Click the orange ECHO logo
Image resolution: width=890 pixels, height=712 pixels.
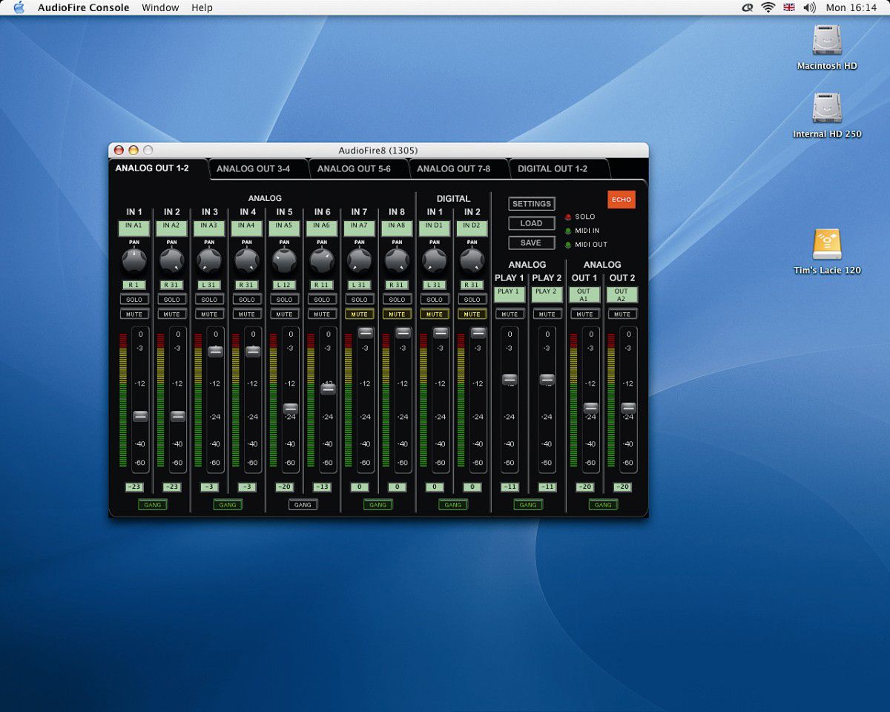(622, 200)
